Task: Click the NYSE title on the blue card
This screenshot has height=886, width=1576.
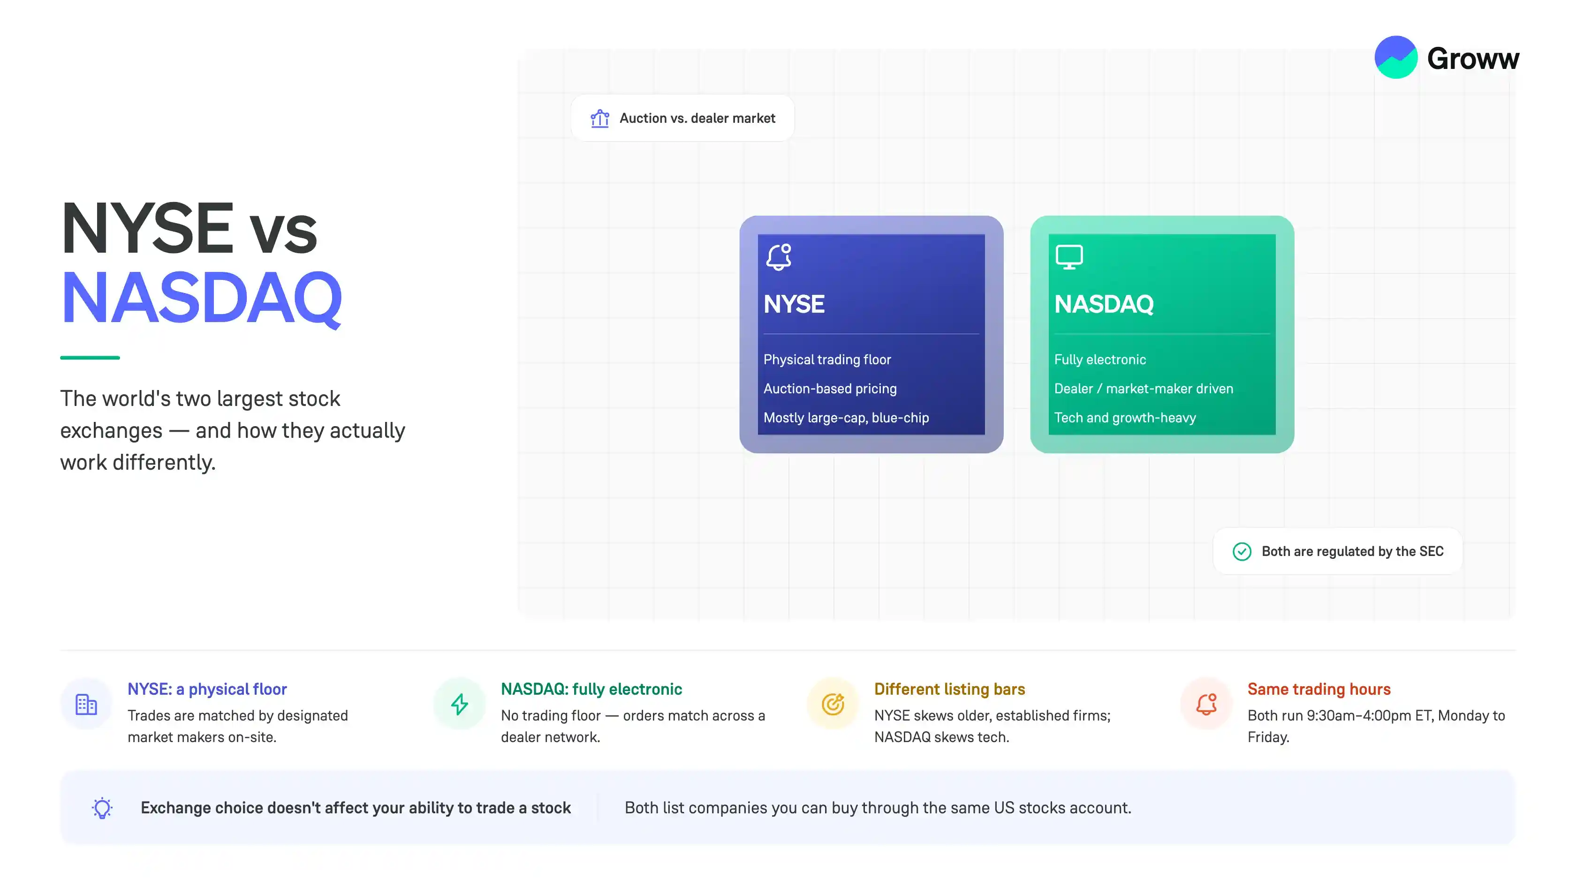Action: pos(794,304)
